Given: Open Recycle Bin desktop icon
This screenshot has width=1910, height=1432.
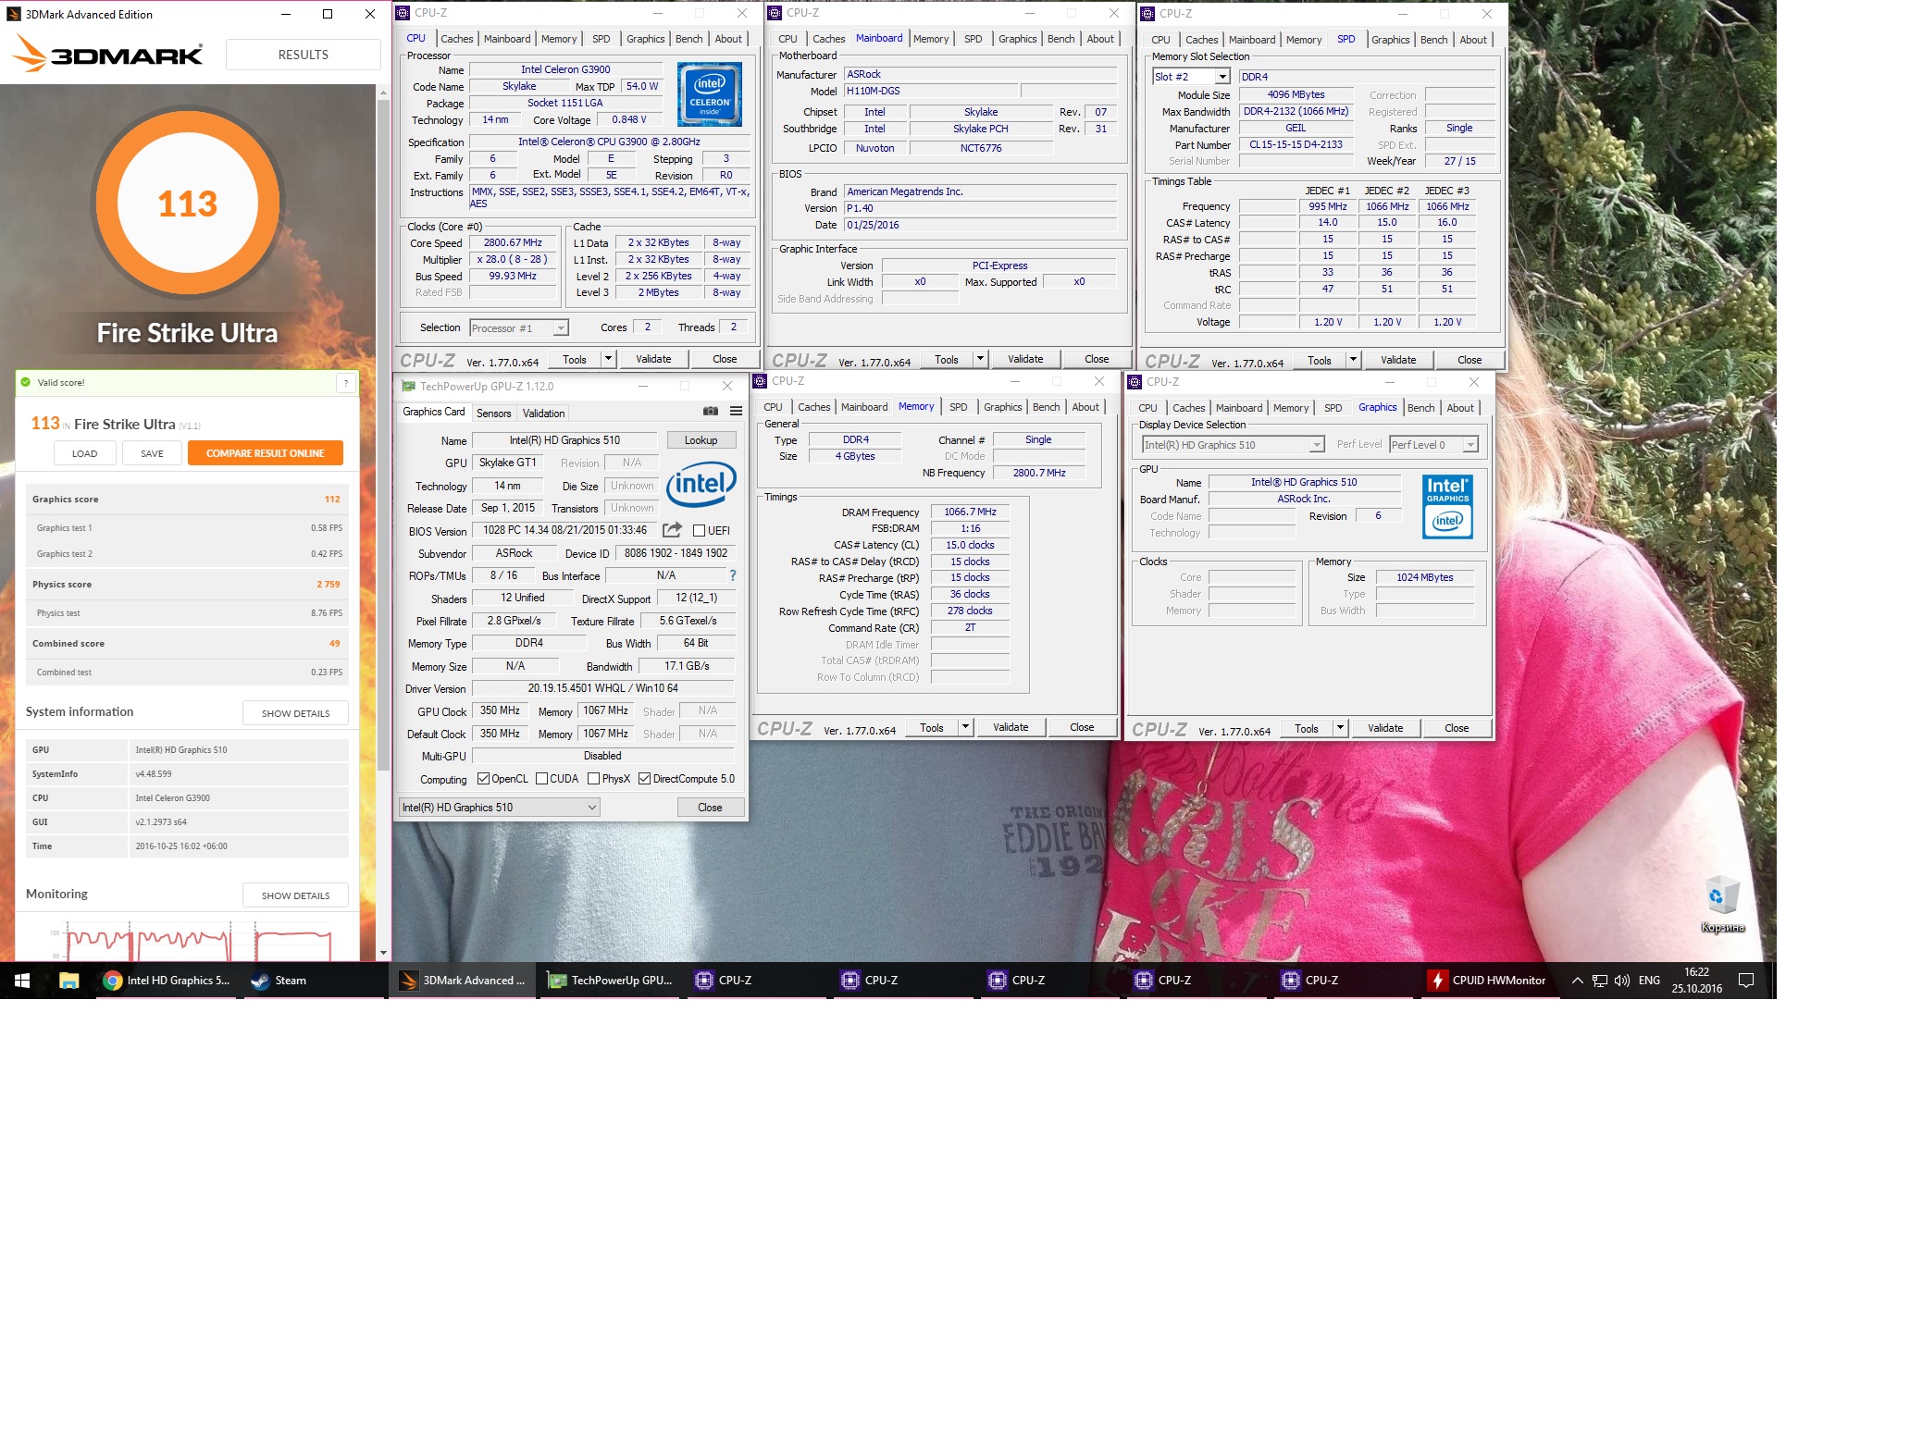Looking at the screenshot, I should point(1722,904).
